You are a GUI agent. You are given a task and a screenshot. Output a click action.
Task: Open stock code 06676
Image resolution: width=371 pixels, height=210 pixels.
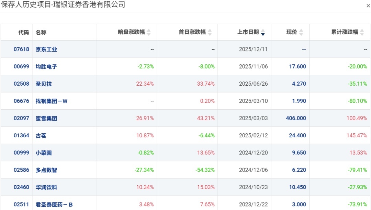pos(21,101)
